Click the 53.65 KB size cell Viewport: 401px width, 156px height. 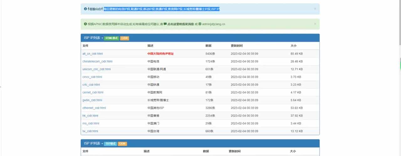(297, 108)
